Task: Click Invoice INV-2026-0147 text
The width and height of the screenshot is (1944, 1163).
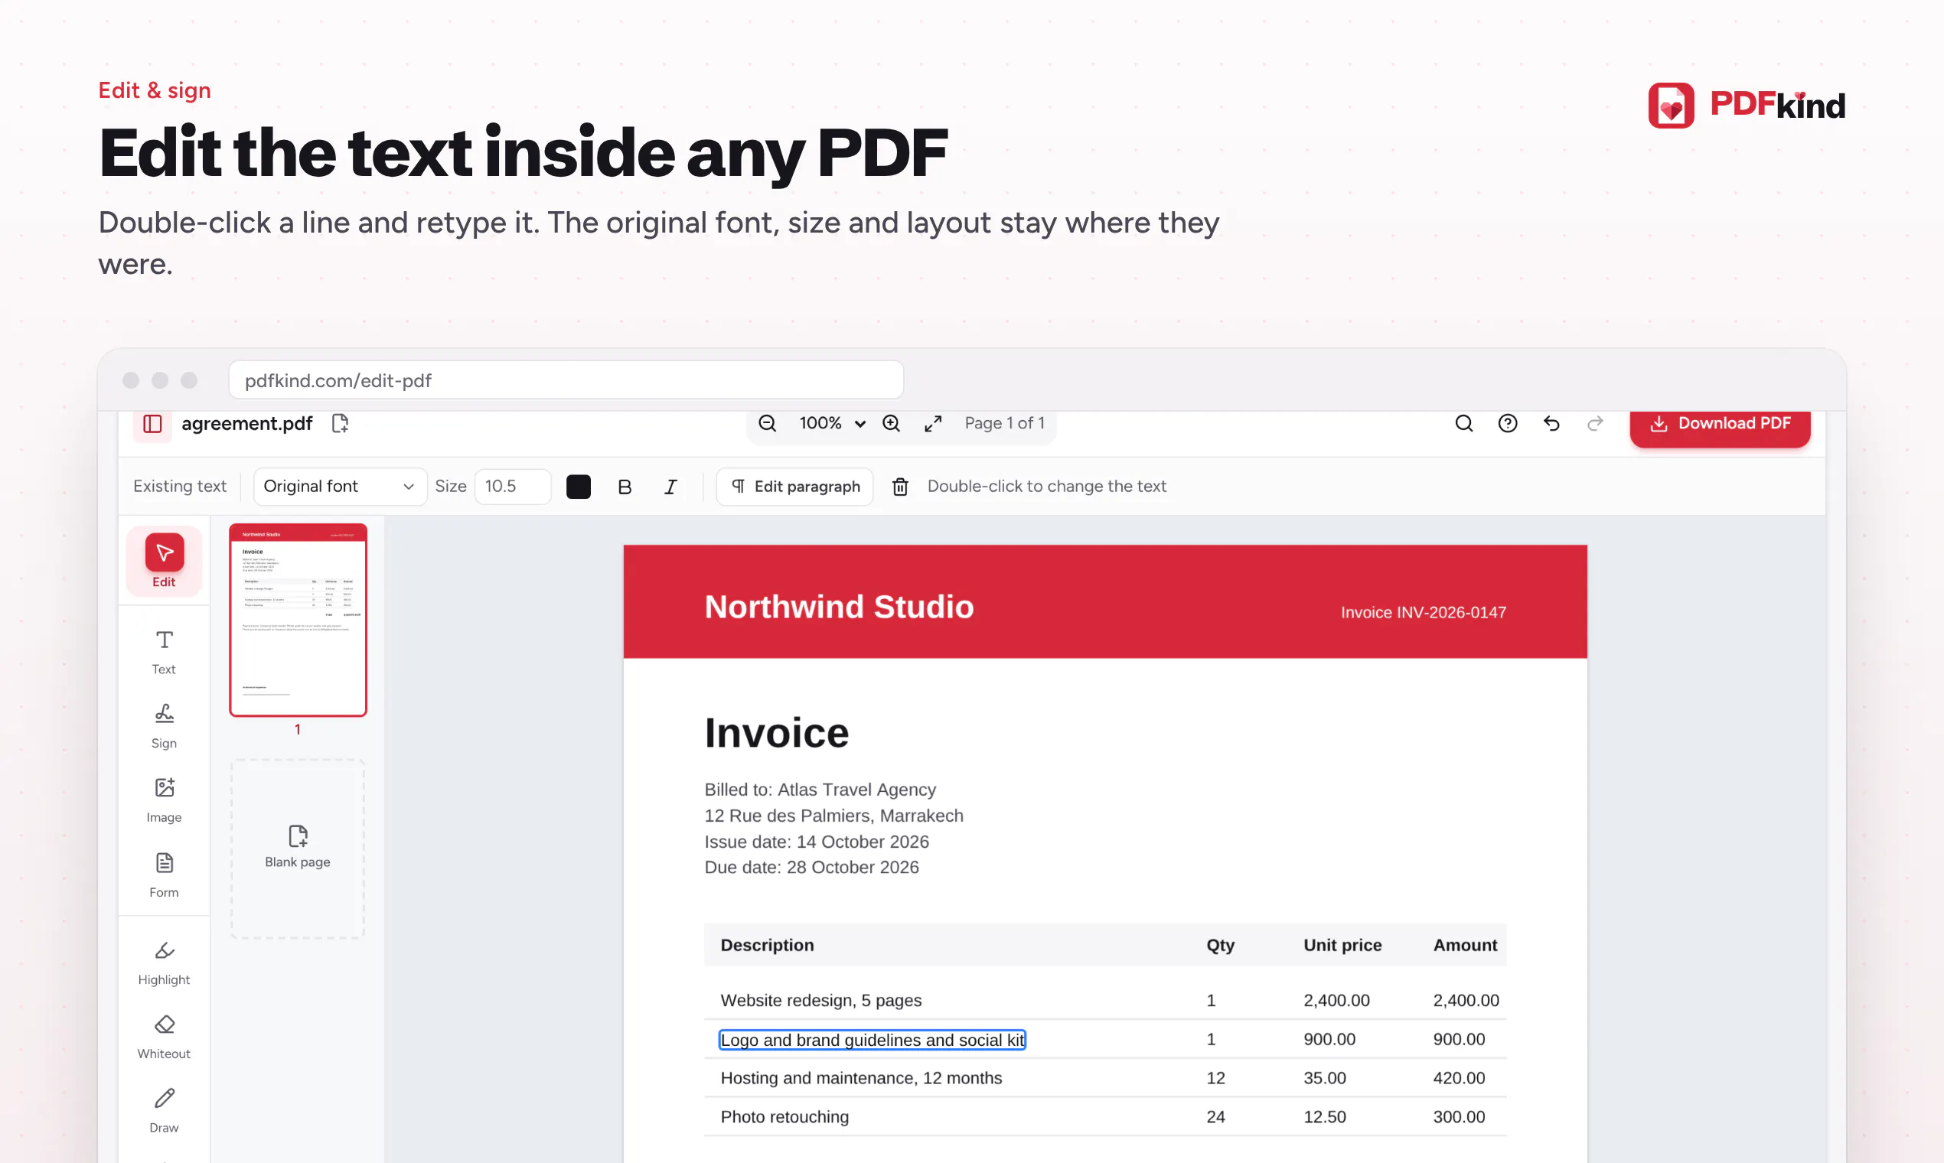Action: (x=1424, y=612)
